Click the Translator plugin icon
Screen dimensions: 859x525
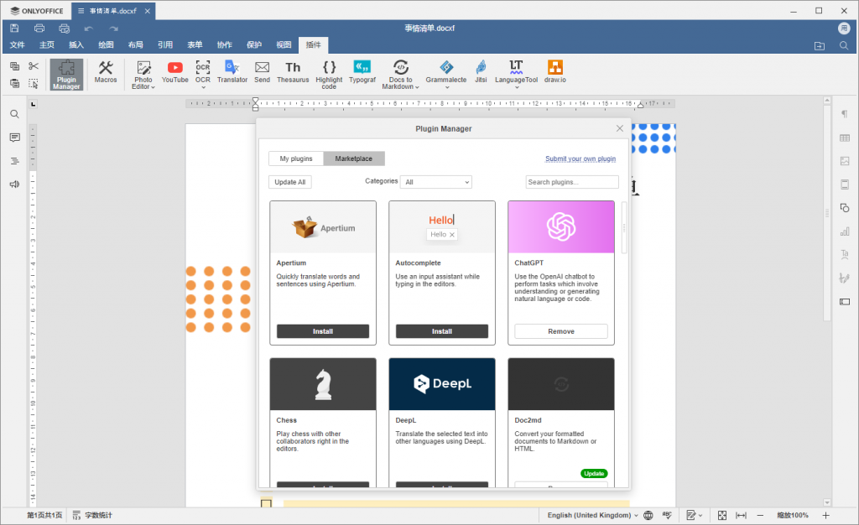(x=232, y=71)
